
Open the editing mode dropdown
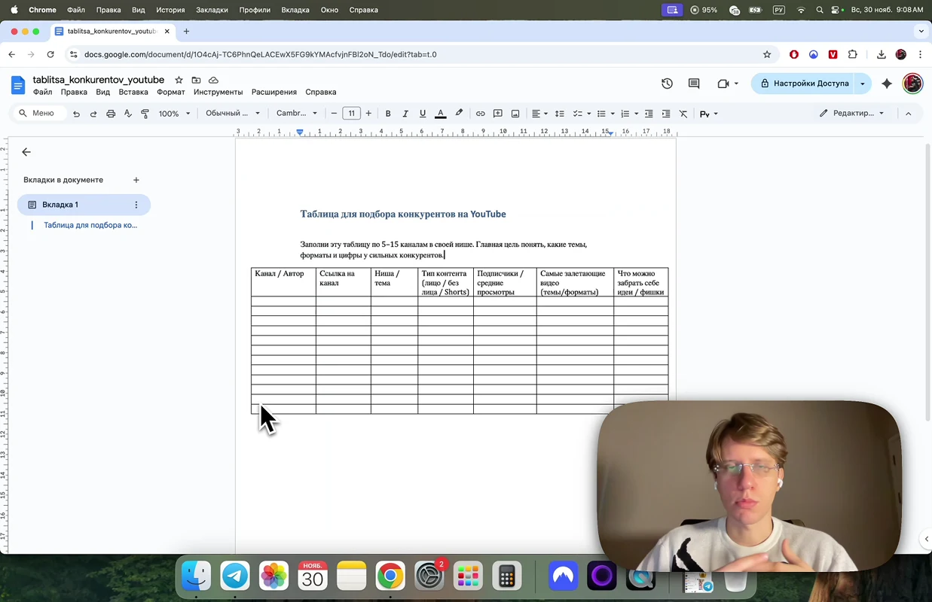852,114
